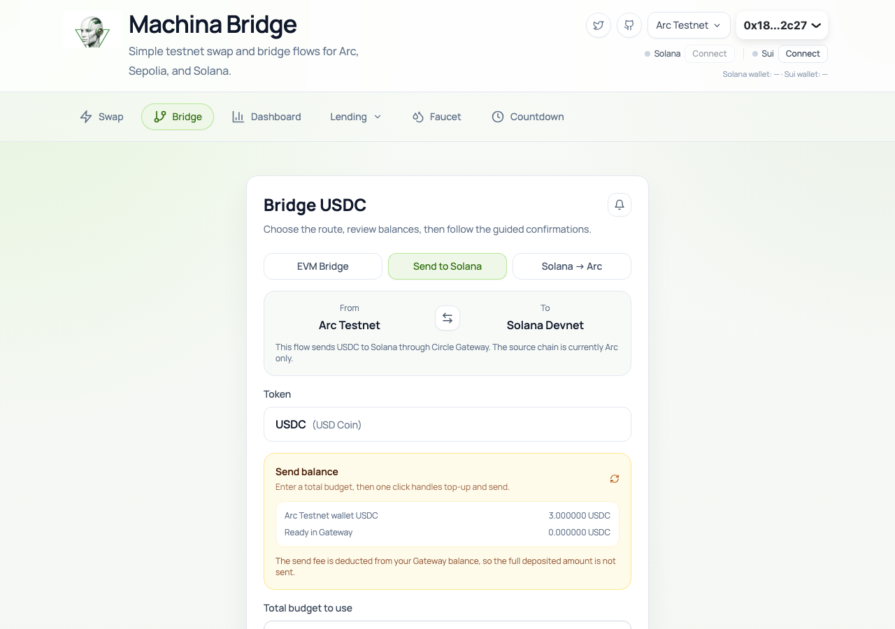Click the Arc Testnet wallet USDC label
This screenshot has width=895, height=629.
(331, 516)
